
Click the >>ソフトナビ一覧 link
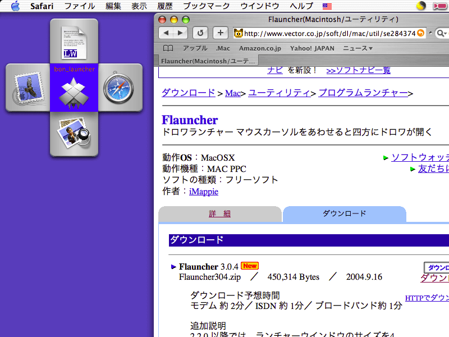(358, 70)
